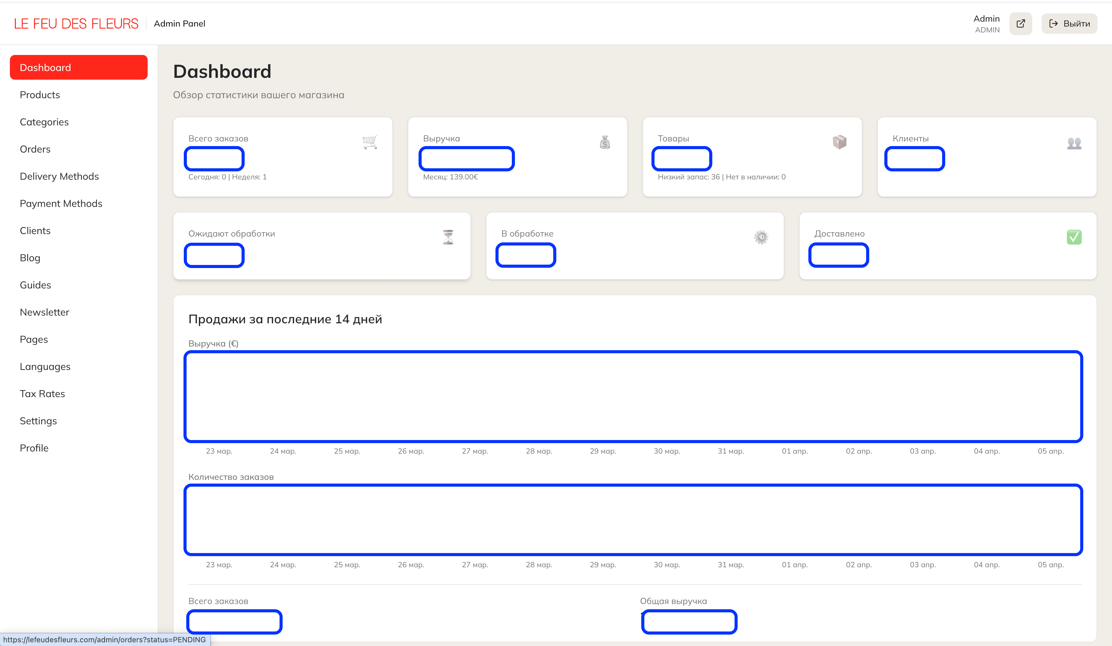Open the external site link icon
The image size is (1112, 646).
click(1020, 23)
